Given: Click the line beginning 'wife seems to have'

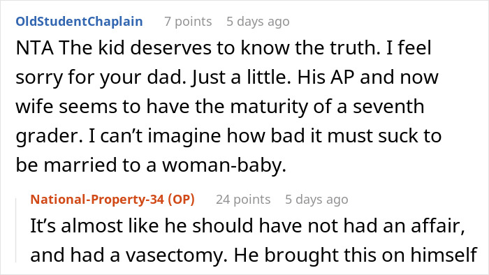Looking at the screenshot, I should 220,107.
